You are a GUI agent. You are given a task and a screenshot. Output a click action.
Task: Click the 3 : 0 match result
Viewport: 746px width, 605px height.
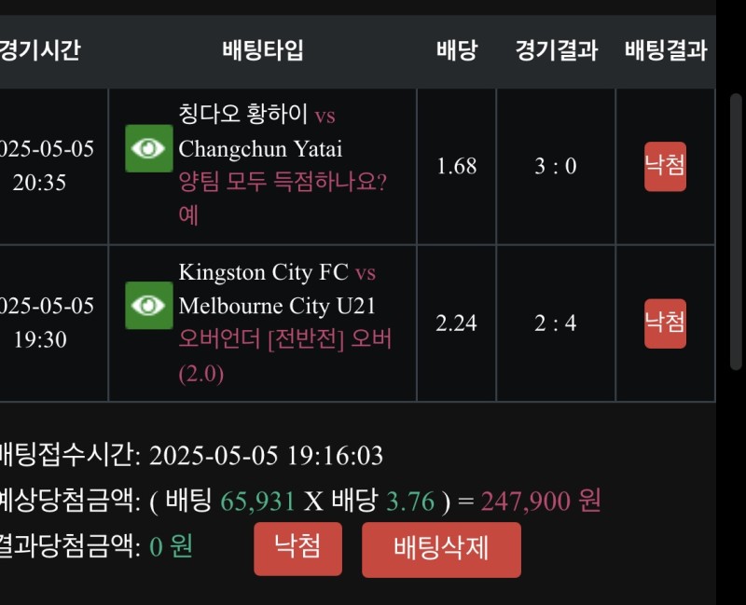point(556,166)
